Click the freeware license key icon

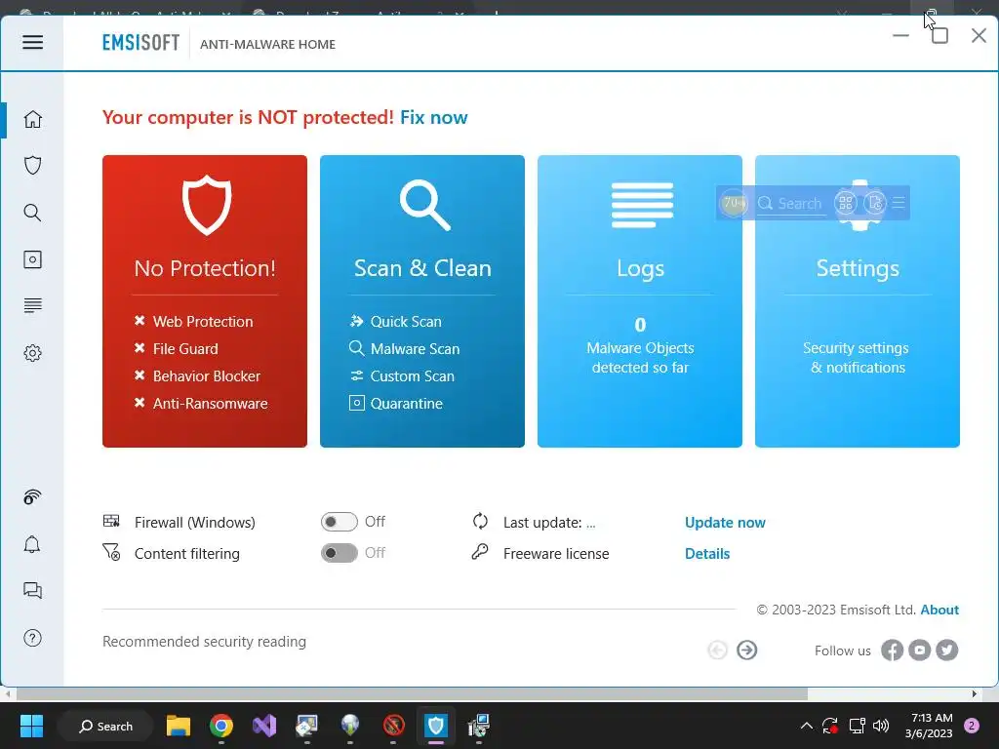pyautogui.click(x=480, y=552)
